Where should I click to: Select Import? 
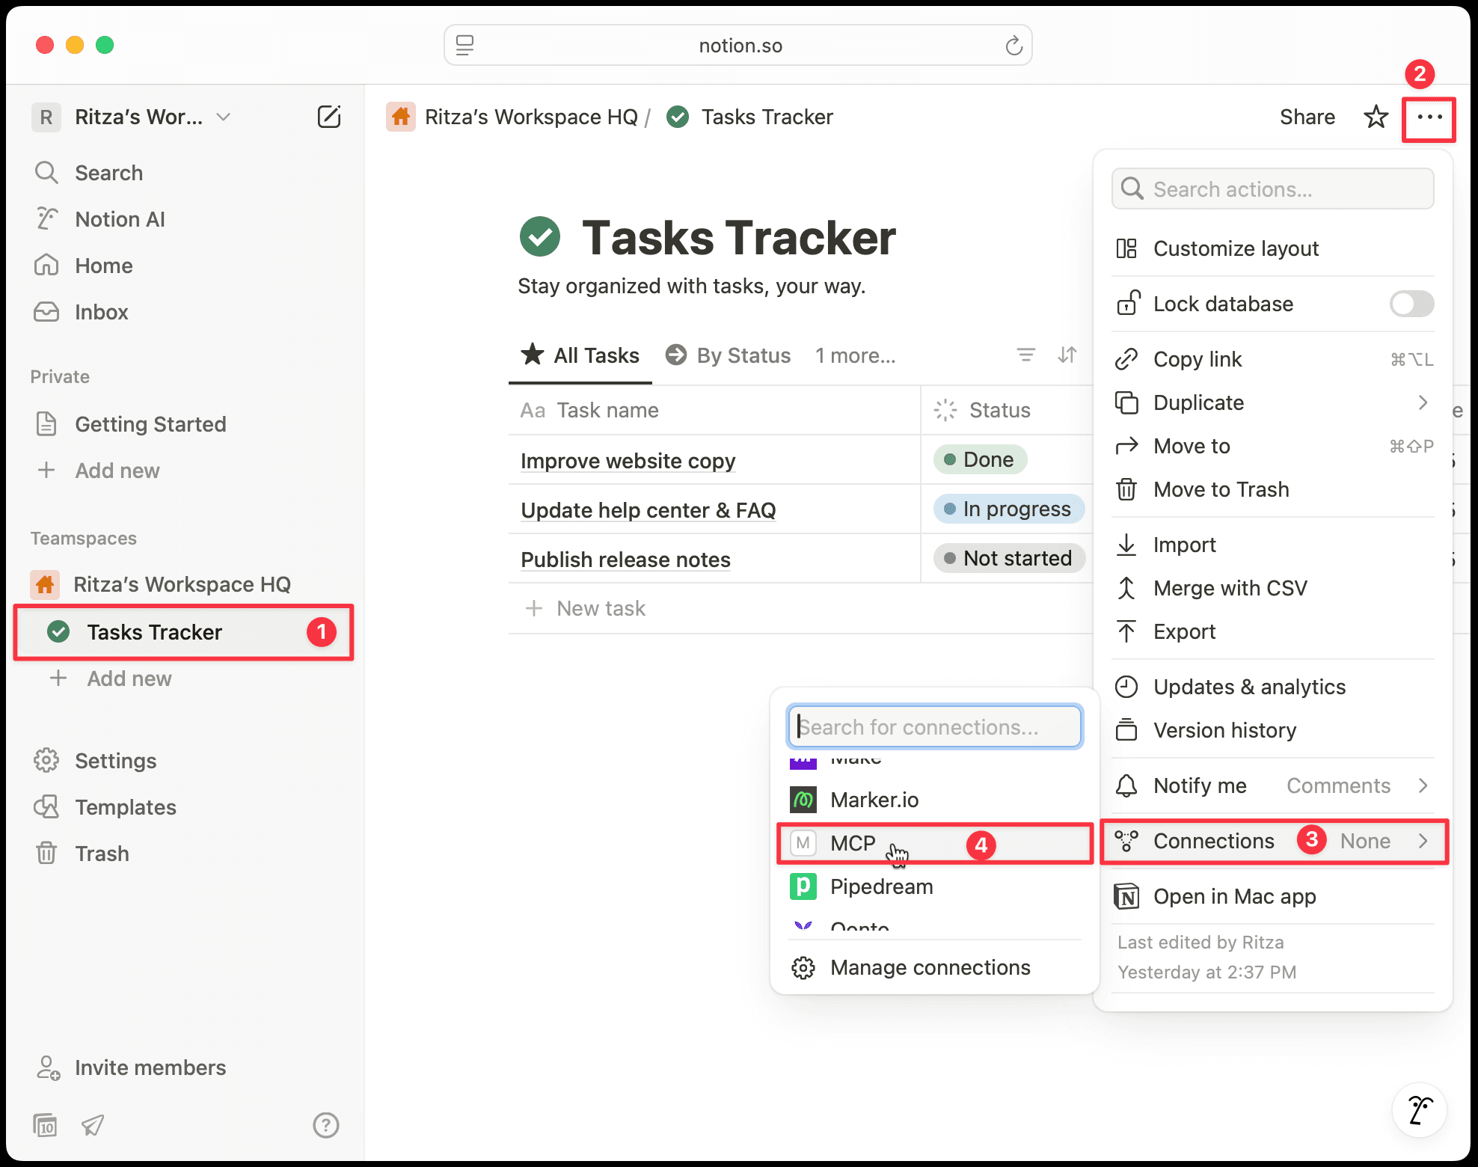click(x=1272, y=545)
